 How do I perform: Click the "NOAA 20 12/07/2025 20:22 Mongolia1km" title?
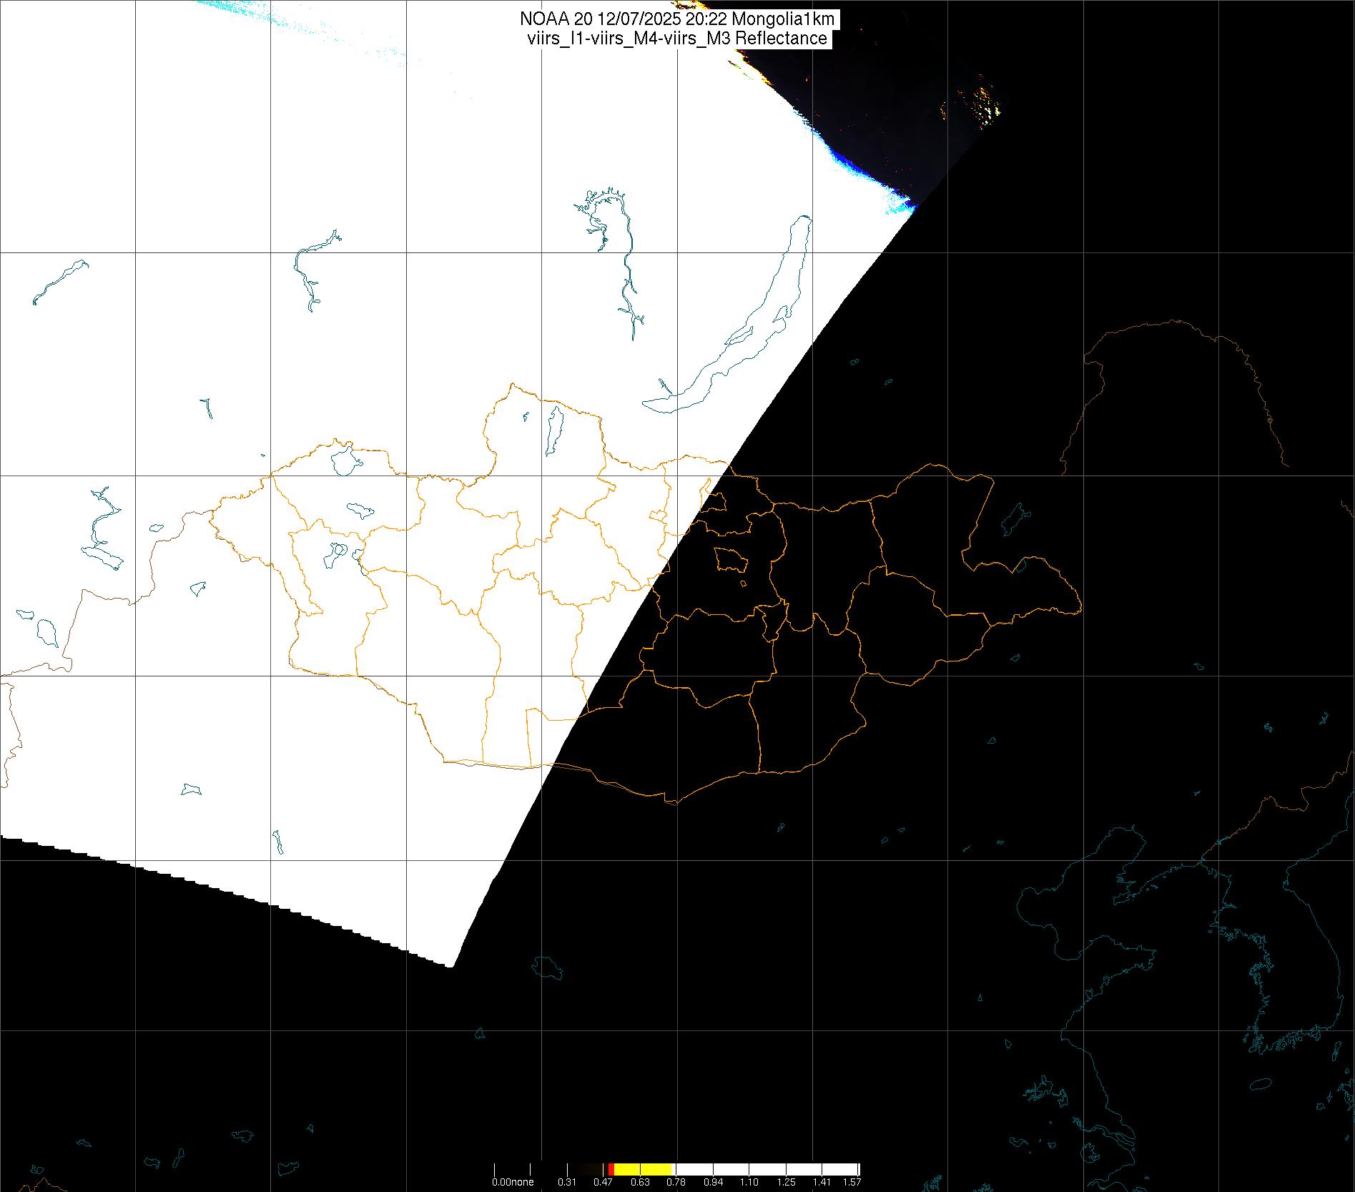tap(677, 19)
